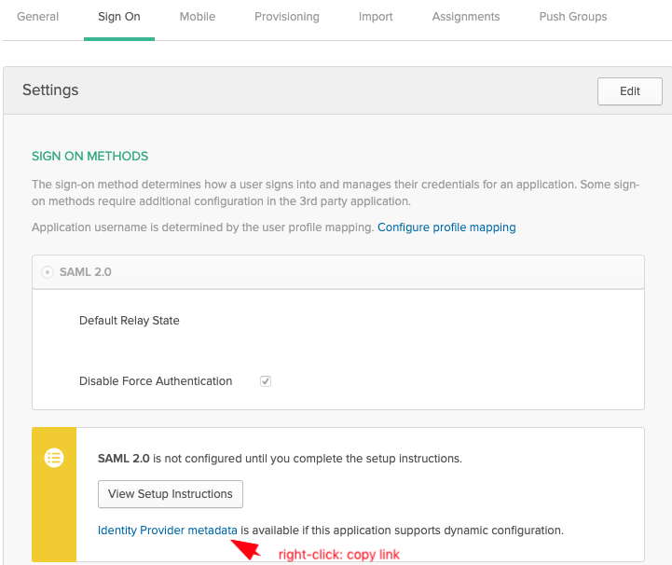Open the Push Groups tab

click(x=572, y=17)
